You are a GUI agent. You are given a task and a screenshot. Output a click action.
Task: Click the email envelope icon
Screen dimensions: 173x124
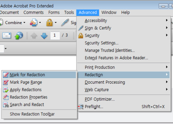click(7, 35)
